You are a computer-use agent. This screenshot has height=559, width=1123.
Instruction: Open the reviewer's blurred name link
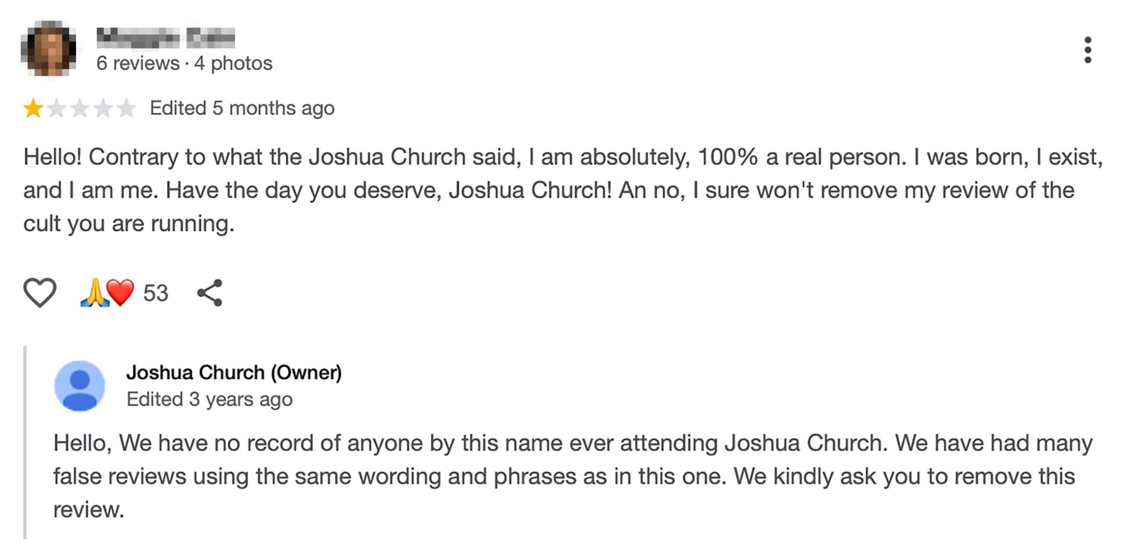(165, 38)
